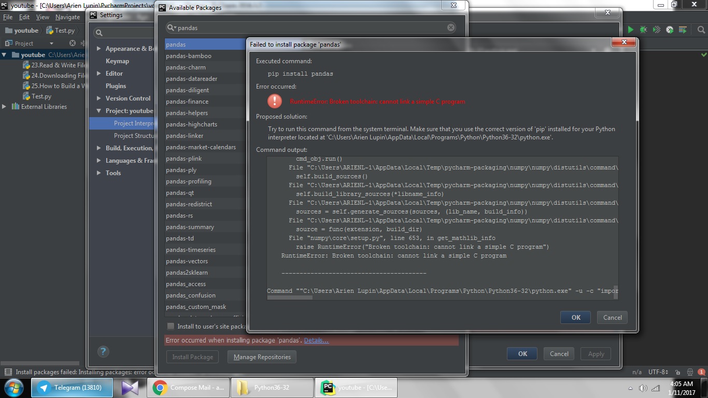Viewport: 708px width, 398px height.
Task: Click the network signal icon in system tray
Action: pos(656,388)
